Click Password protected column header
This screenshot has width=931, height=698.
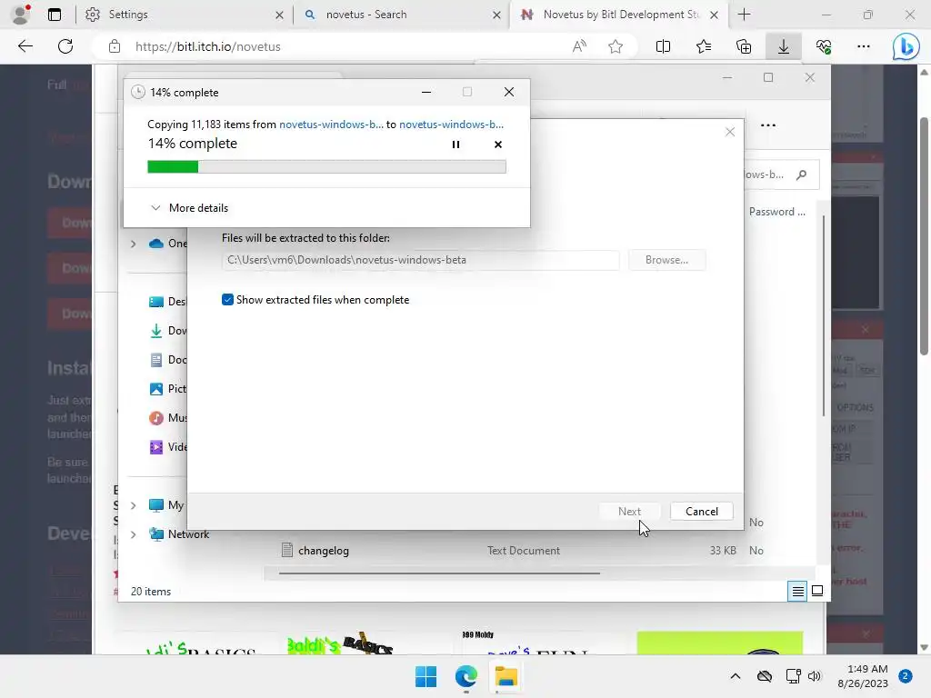click(x=777, y=212)
